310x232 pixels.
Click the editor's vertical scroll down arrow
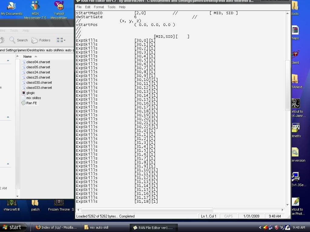(288, 205)
